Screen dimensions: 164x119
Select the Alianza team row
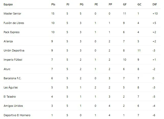click(x=8, y=41)
